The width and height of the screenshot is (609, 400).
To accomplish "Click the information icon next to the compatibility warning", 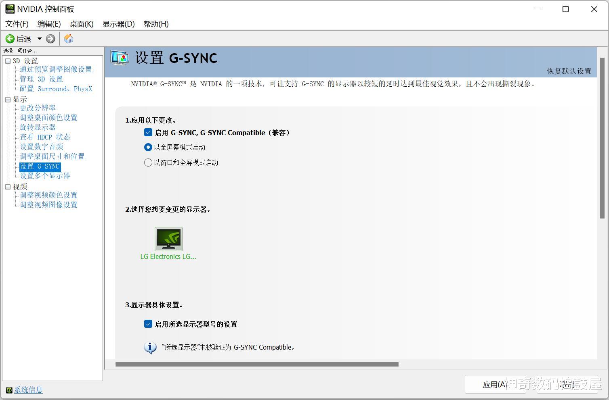I will click(150, 347).
